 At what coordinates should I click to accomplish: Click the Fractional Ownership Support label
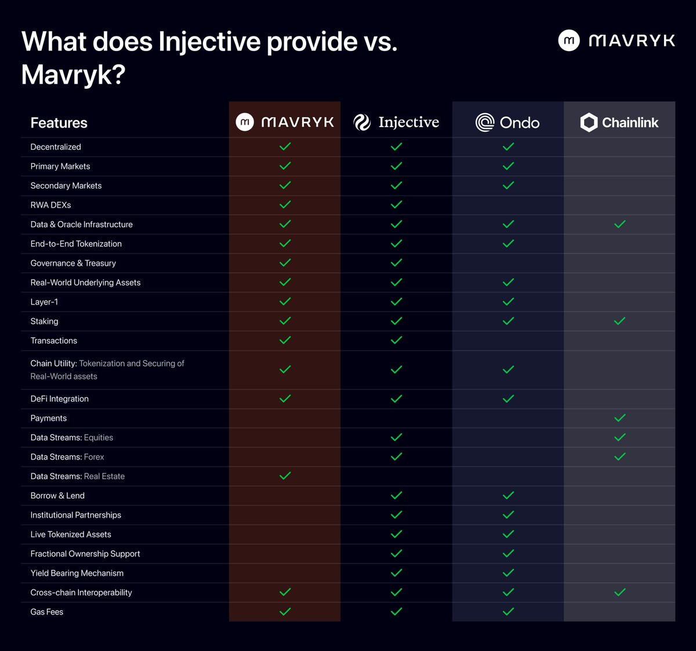pos(85,554)
